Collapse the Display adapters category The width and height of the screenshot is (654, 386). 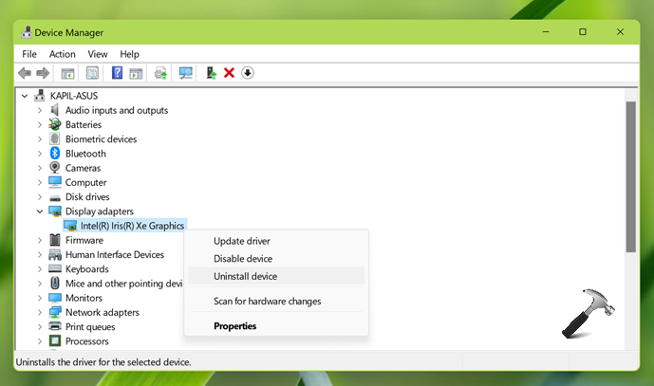40,211
